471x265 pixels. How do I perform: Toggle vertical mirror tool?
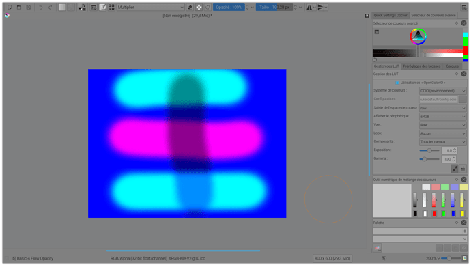(x=321, y=8)
